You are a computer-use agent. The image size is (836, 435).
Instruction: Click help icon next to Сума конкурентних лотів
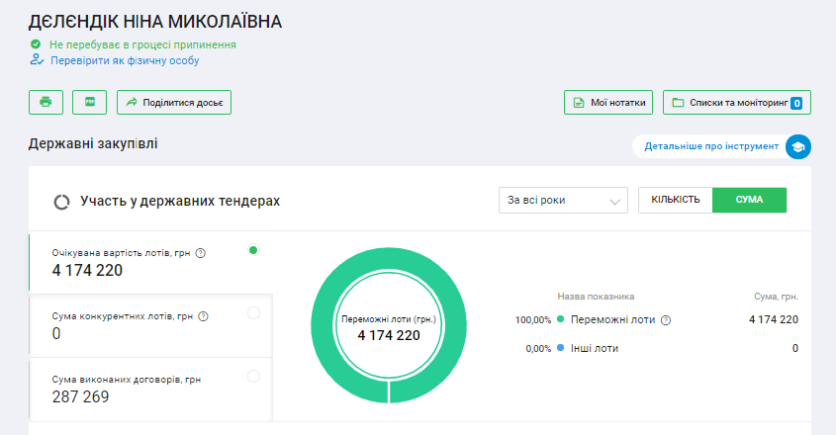[203, 316]
